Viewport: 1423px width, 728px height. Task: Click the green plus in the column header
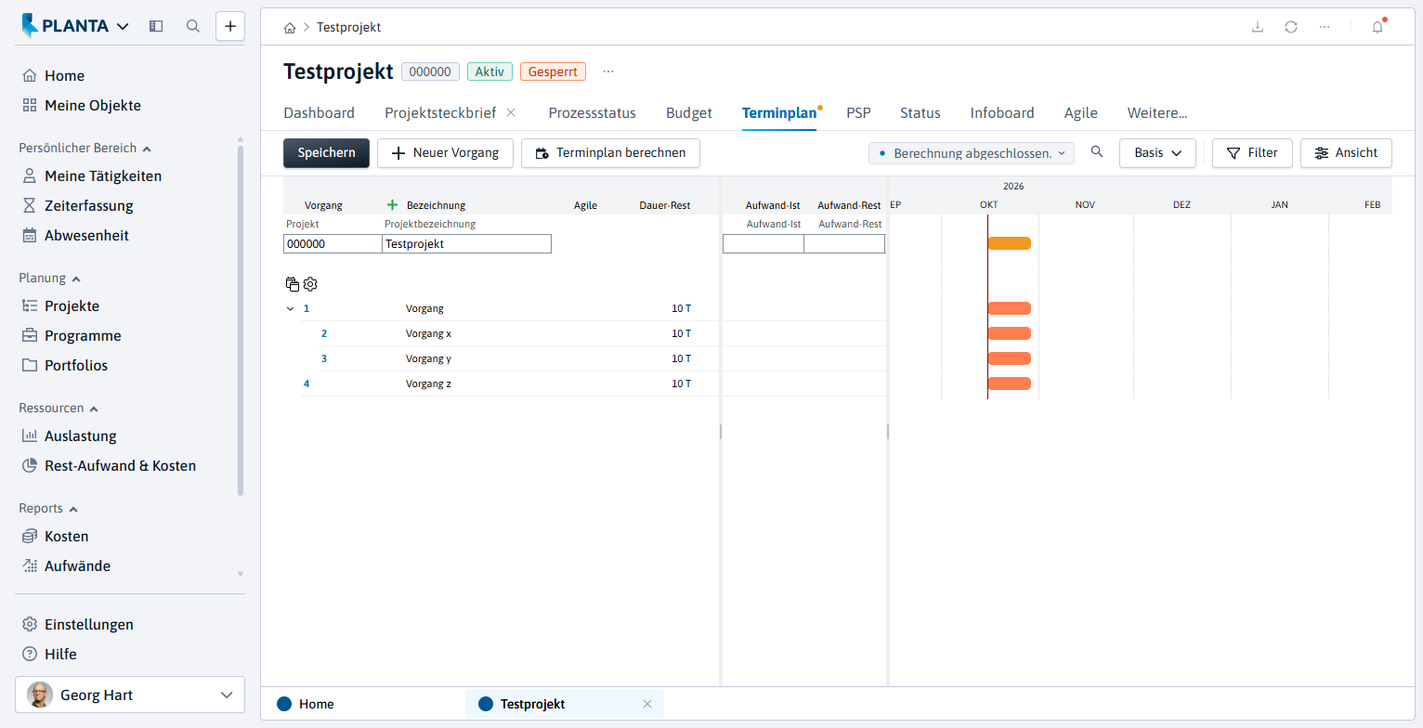[392, 205]
